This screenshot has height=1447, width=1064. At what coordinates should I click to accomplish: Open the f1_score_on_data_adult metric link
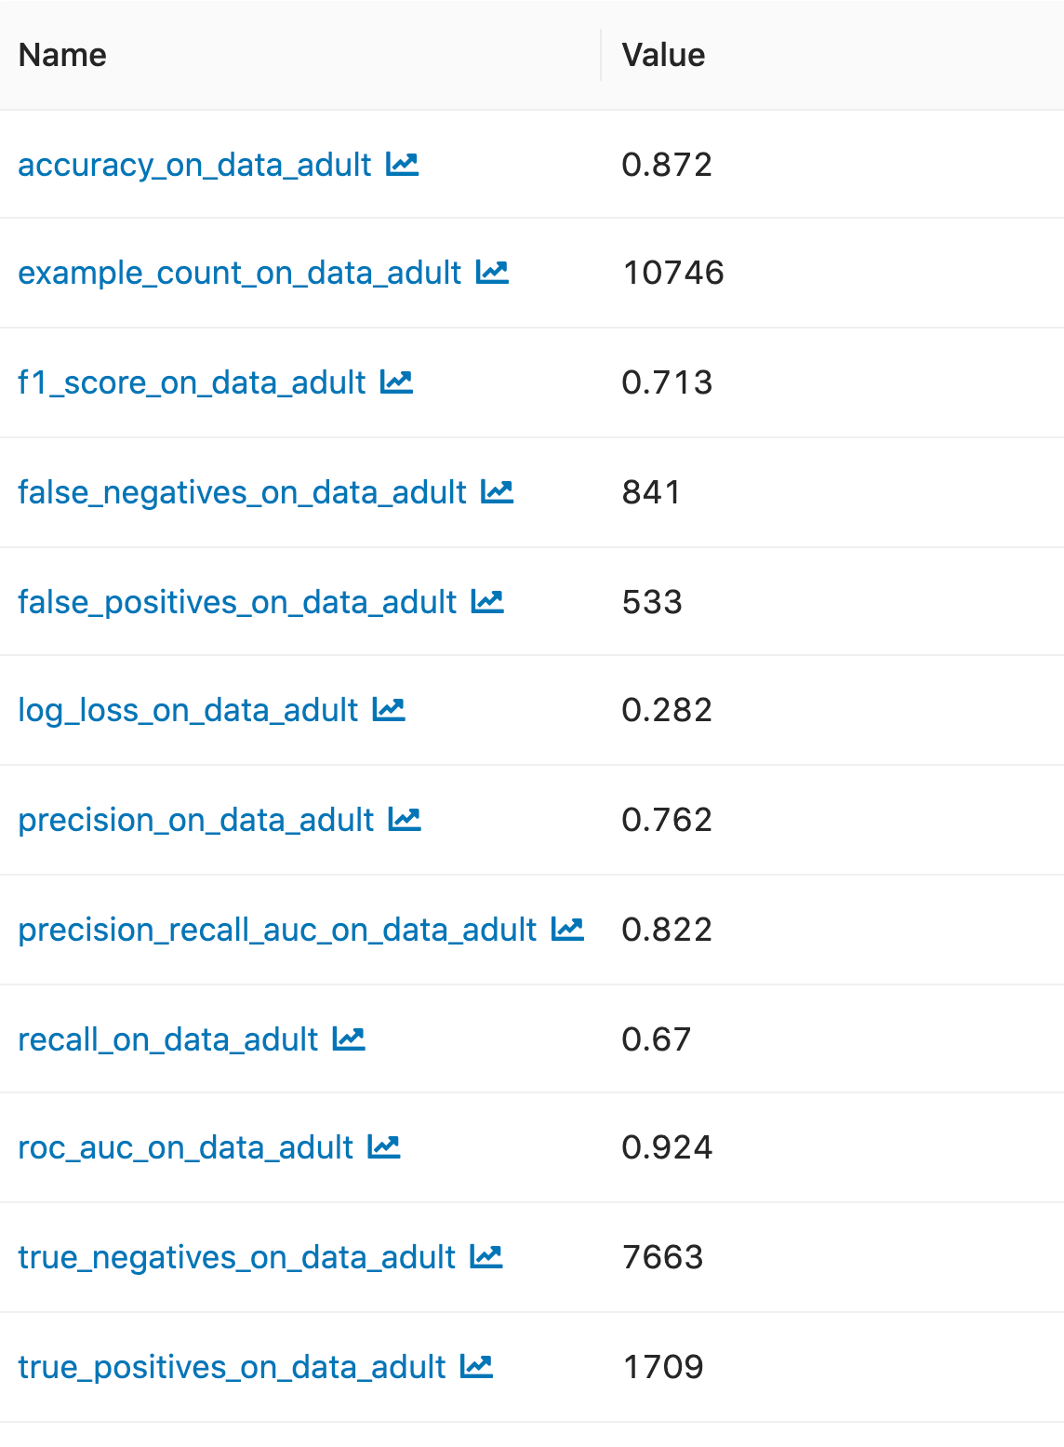coord(192,382)
